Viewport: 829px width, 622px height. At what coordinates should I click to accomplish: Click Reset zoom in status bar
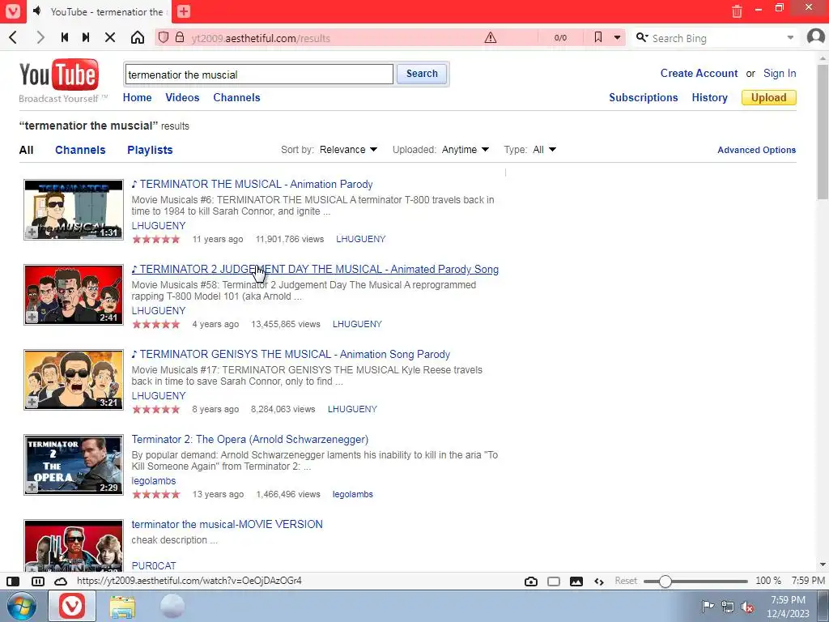click(626, 581)
